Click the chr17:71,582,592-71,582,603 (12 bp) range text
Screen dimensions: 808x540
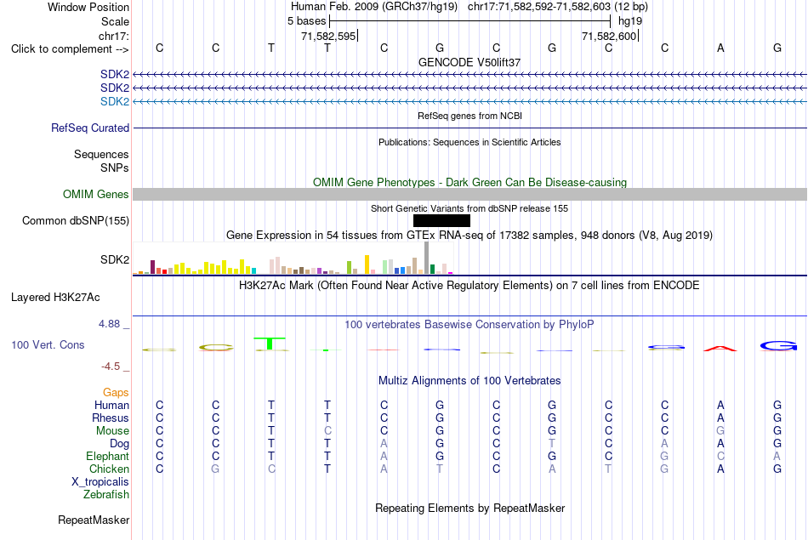pyautogui.click(x=558, y=7)
